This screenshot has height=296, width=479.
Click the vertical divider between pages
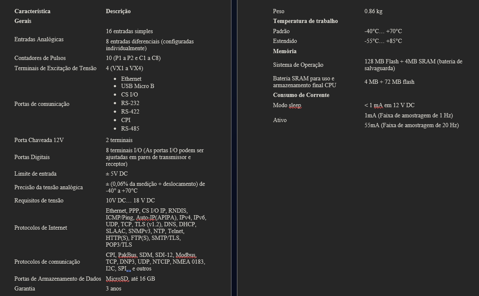tap(234, 148)
